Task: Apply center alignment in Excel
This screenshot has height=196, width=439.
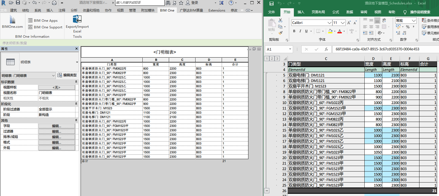Action: (x=371, y=27)
